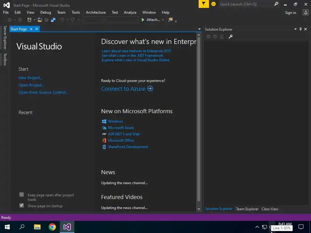Click the Sign in link
Viewport: 311px width, 233px height.
coord(290,13)
